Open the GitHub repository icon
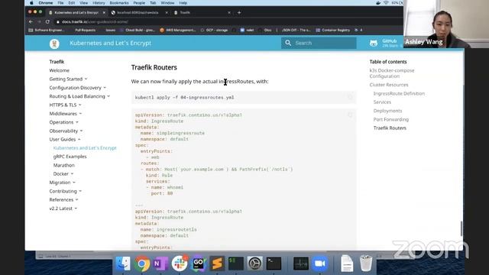 (374, 44)
